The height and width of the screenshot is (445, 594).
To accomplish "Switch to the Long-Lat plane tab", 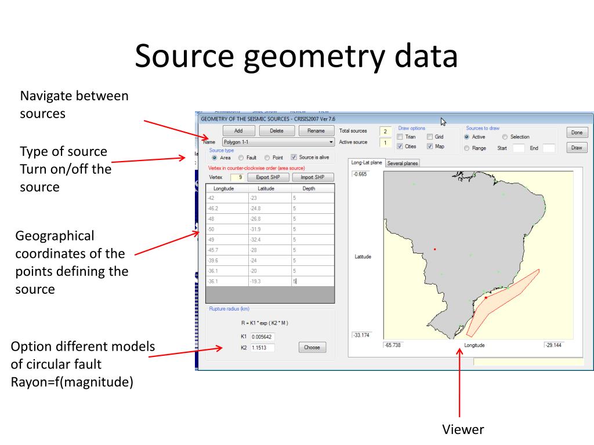I will click(367, 163).
